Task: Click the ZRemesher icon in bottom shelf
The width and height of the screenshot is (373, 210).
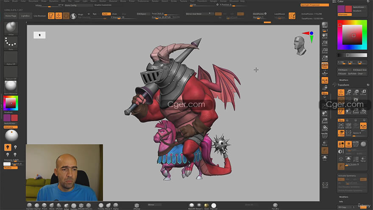Action: 137,206
